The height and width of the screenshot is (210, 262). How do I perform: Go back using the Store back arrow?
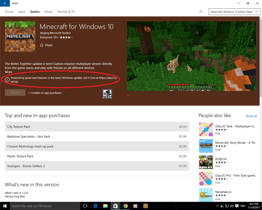coord(5,3)
